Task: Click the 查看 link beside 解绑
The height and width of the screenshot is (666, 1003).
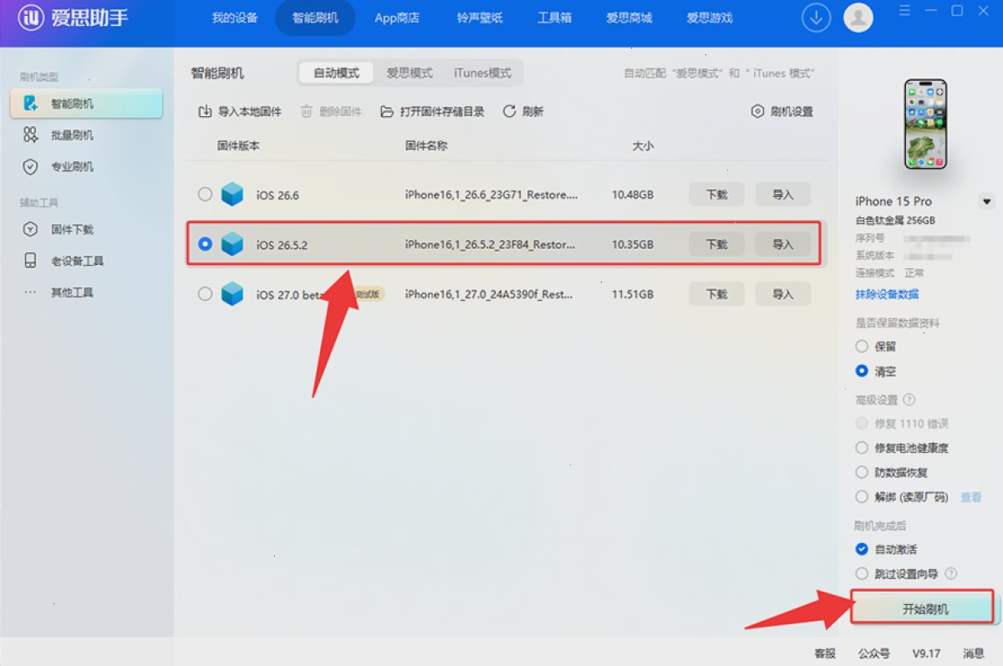Action: tap(971, 497)
